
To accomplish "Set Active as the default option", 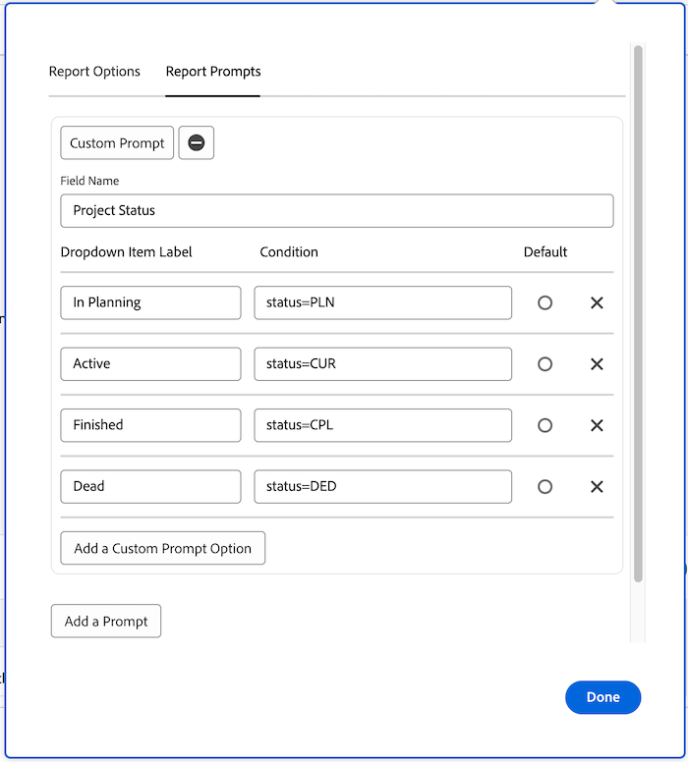I will coord(545,364).
